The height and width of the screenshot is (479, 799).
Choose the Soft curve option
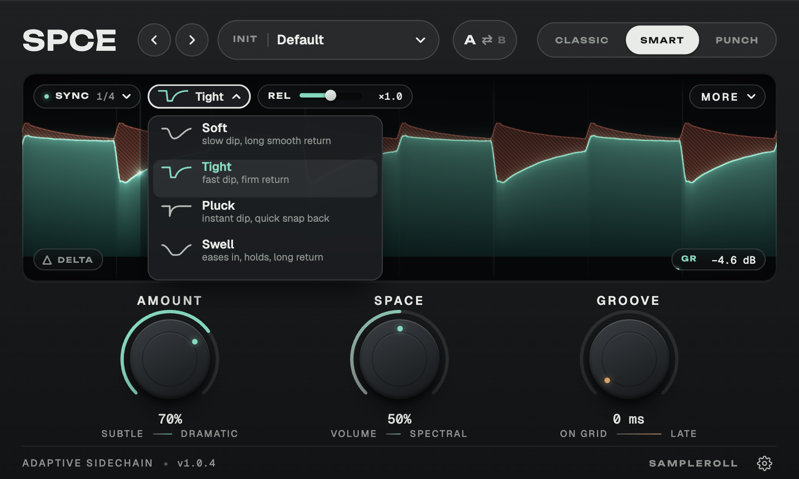(265, 134)
